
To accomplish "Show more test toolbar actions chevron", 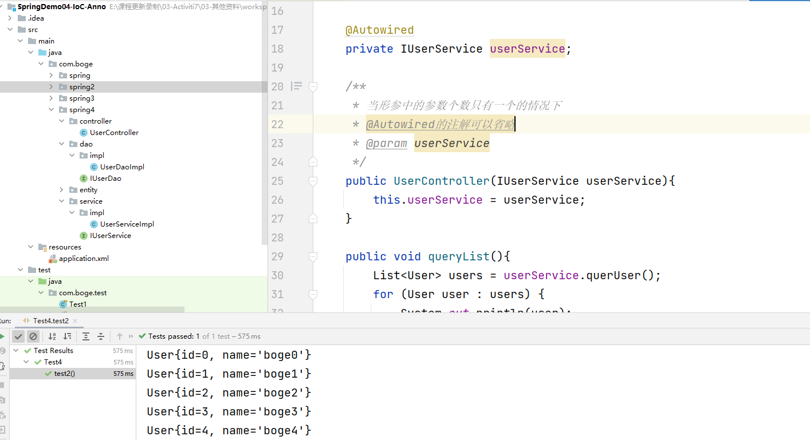I will point(131,336).
